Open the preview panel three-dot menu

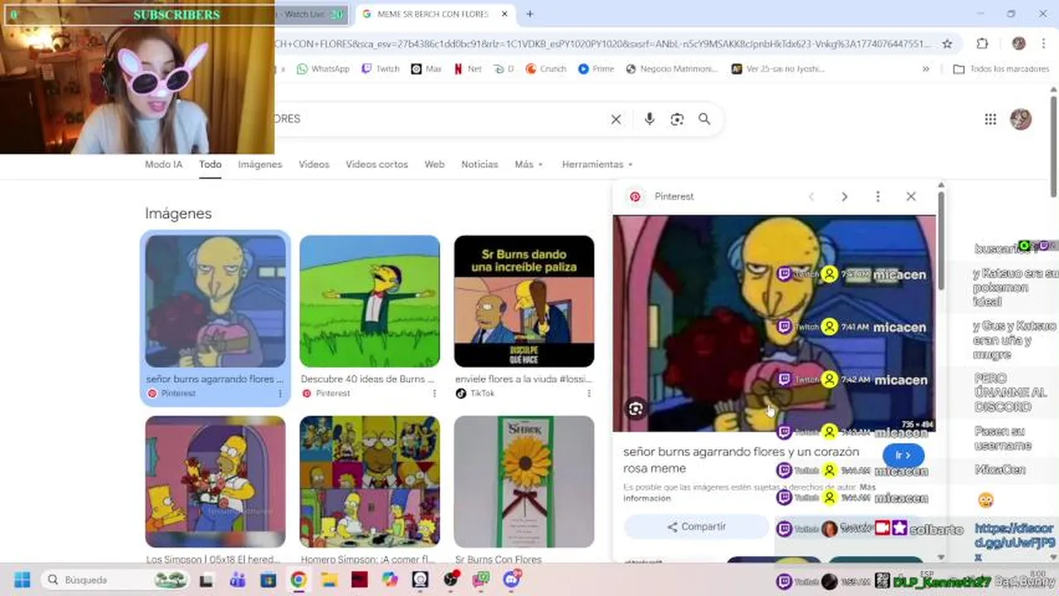tap(878, 196)
